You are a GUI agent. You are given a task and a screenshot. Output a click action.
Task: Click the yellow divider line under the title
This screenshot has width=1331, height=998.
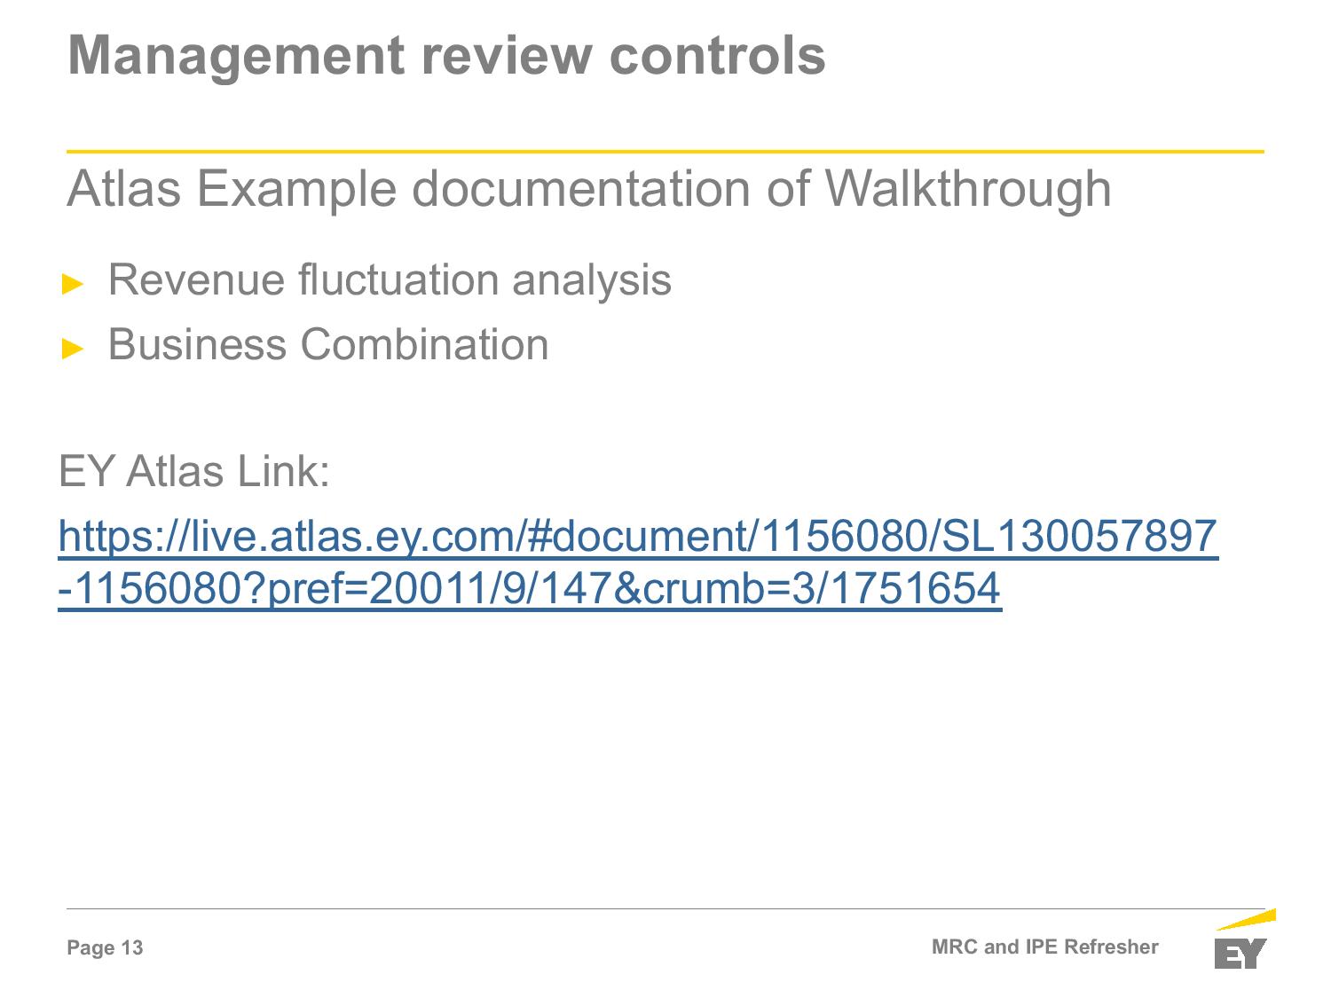[665, 152]
